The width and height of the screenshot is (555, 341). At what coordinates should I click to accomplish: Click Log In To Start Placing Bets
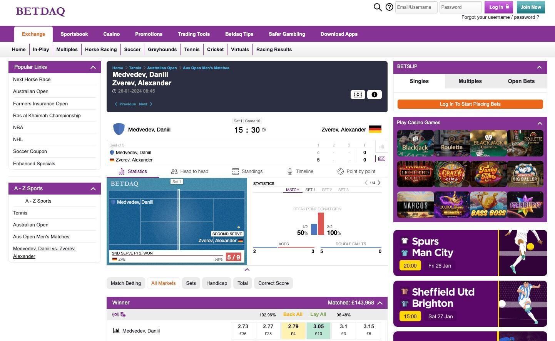pyautogui.click(x=470, y=104)
